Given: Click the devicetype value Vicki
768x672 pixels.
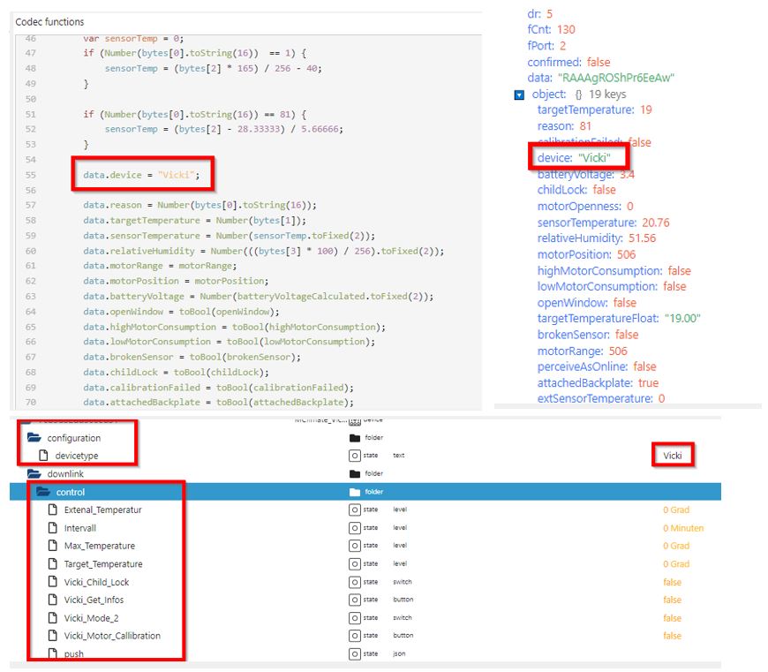Looking at the screenshot, I should pos(673,456).
